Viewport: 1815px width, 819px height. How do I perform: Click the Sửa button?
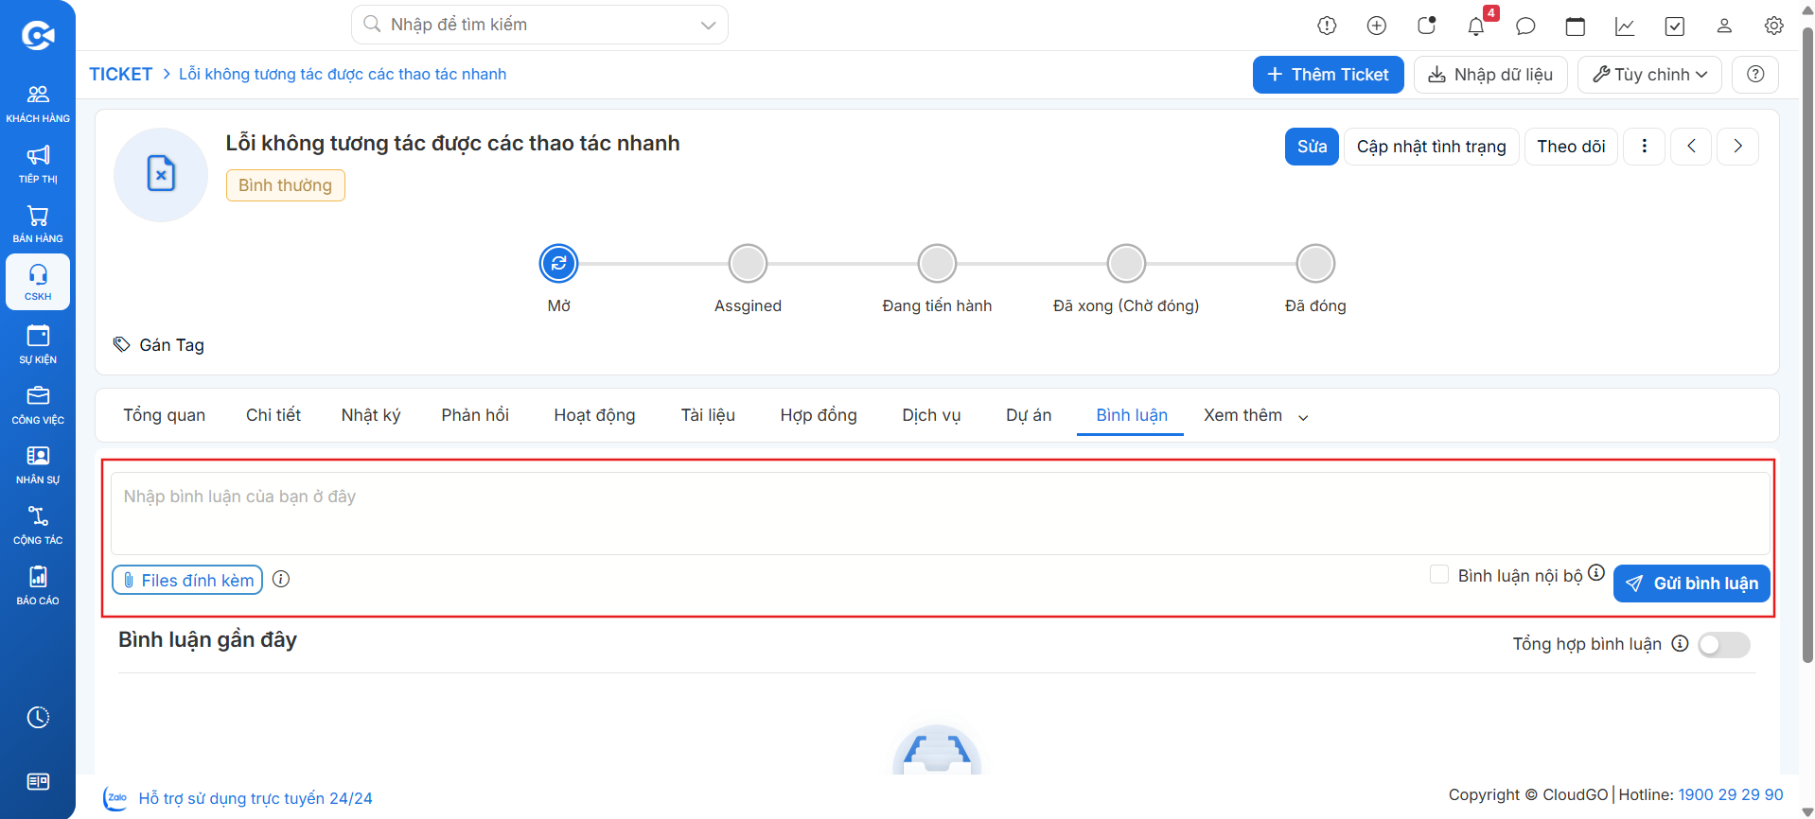tap(1312, 146)
